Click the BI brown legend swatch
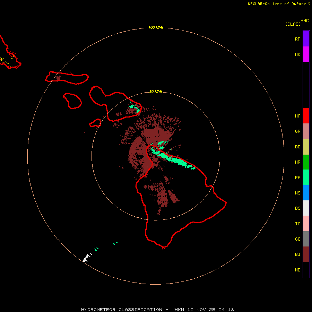 (306, 254)
